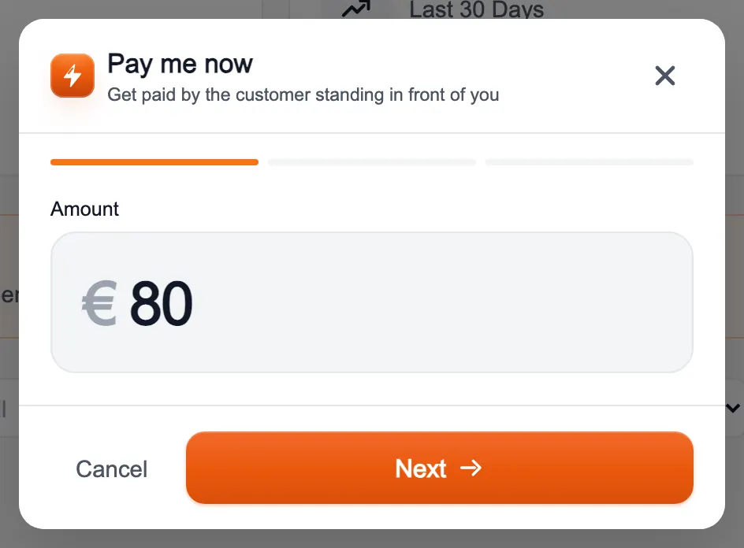Click the Get paid by the customer subtitle
The image size is (744, 548).
303,94
